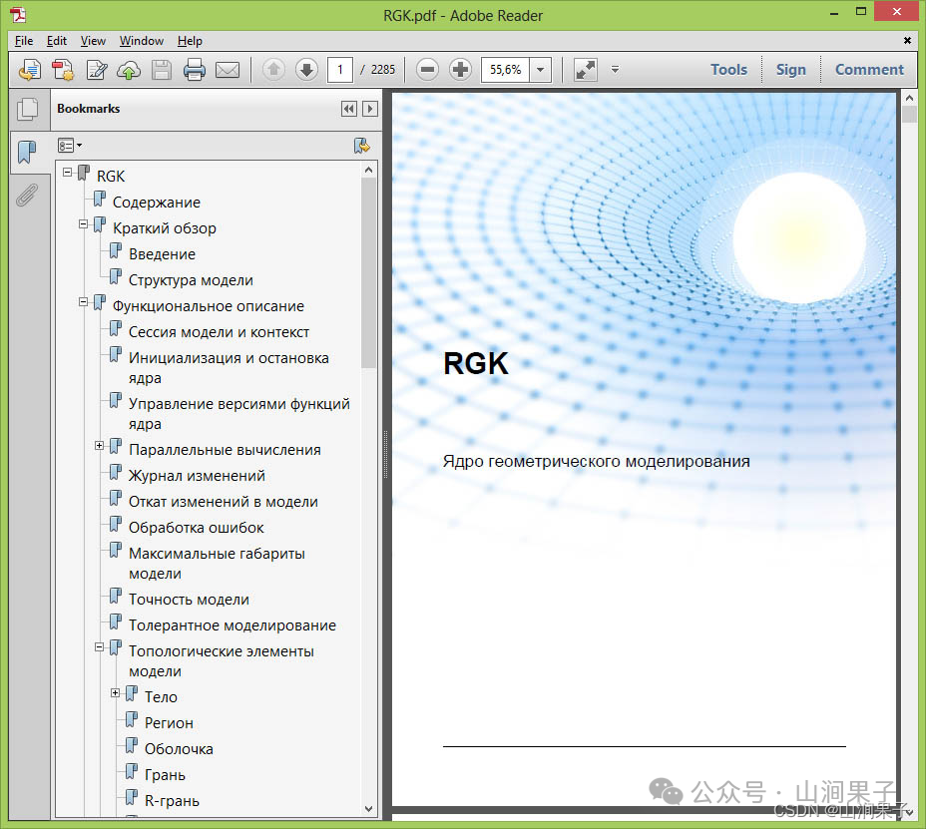Image resolution: width=926 pixels, height=829 pixels.
Task: Select Максимальные габариты модели bookmark
Action: click(217, 564)
